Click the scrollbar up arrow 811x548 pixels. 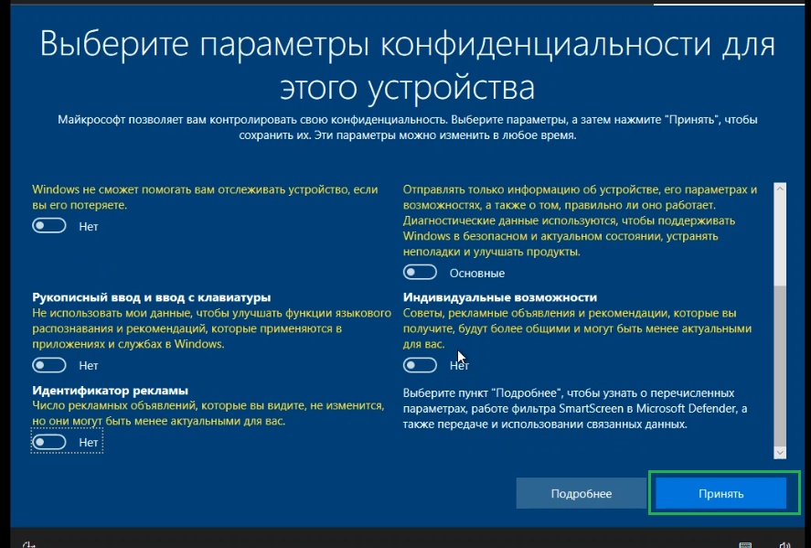click(780, 188)
